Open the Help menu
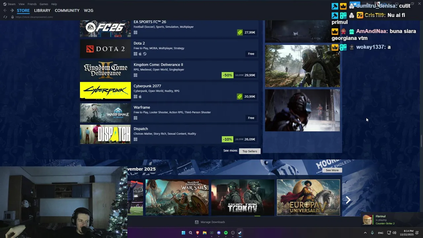Viewport: 423px width, 238px height. [x=54, y=4]
